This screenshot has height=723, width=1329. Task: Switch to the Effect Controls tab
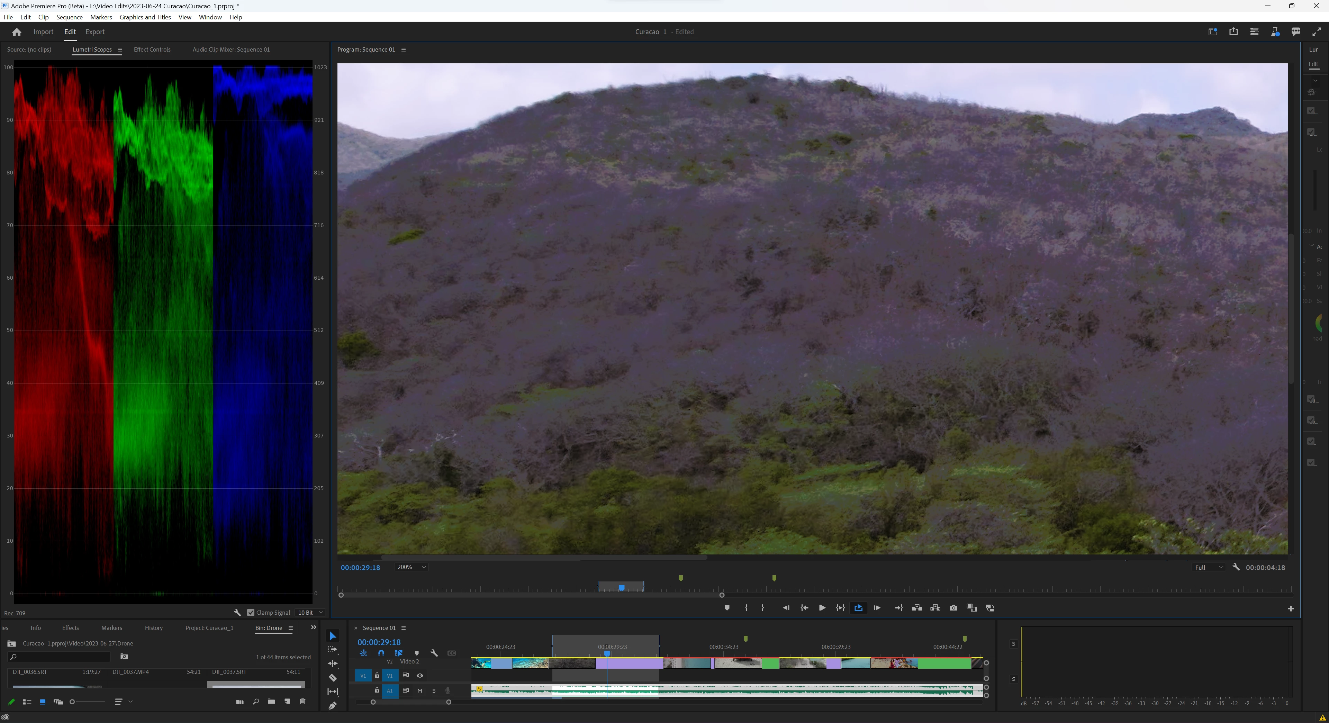152,49
